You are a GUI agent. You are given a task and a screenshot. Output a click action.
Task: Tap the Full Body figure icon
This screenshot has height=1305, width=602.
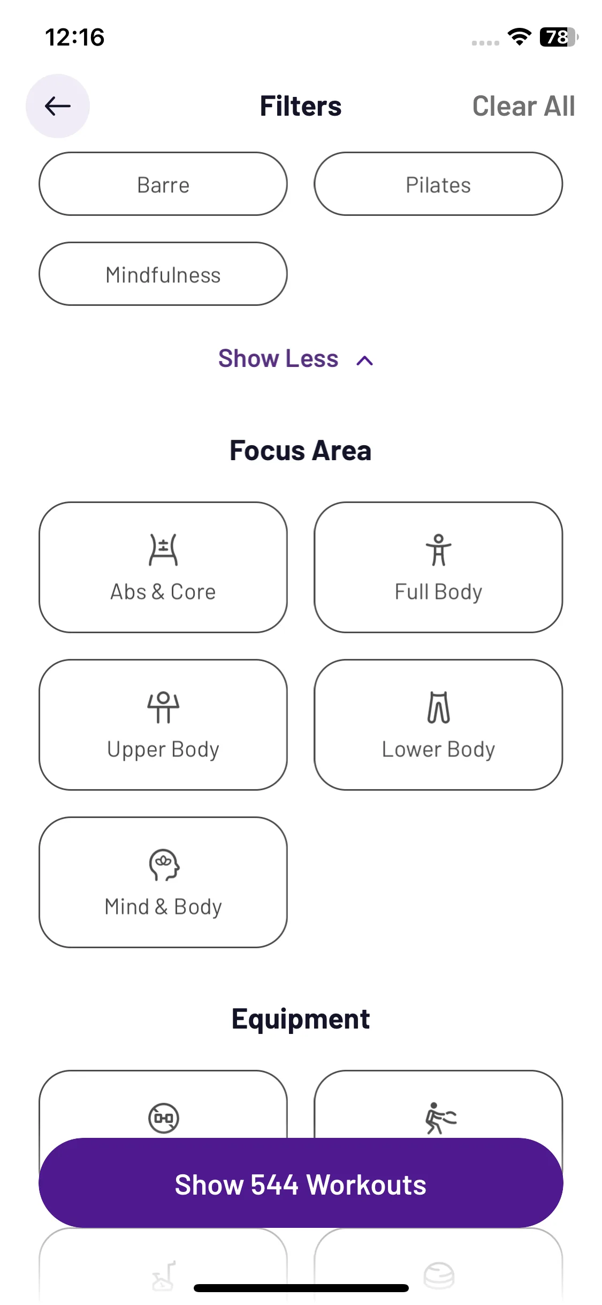(439, 550)
